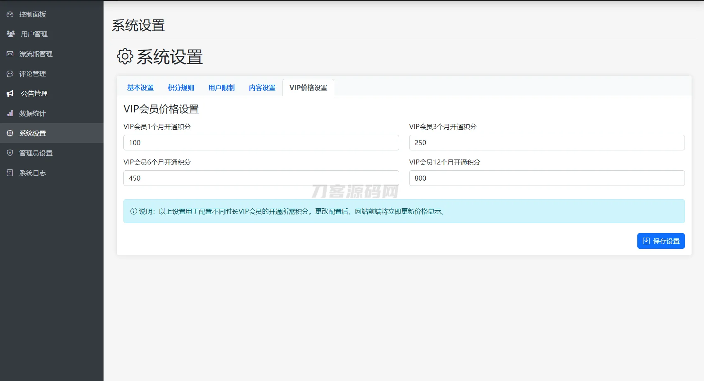Open the VIP价格设置 tab
Image resolution: width=704 pixels, height=381 pixels.
[x=308, y=88]
